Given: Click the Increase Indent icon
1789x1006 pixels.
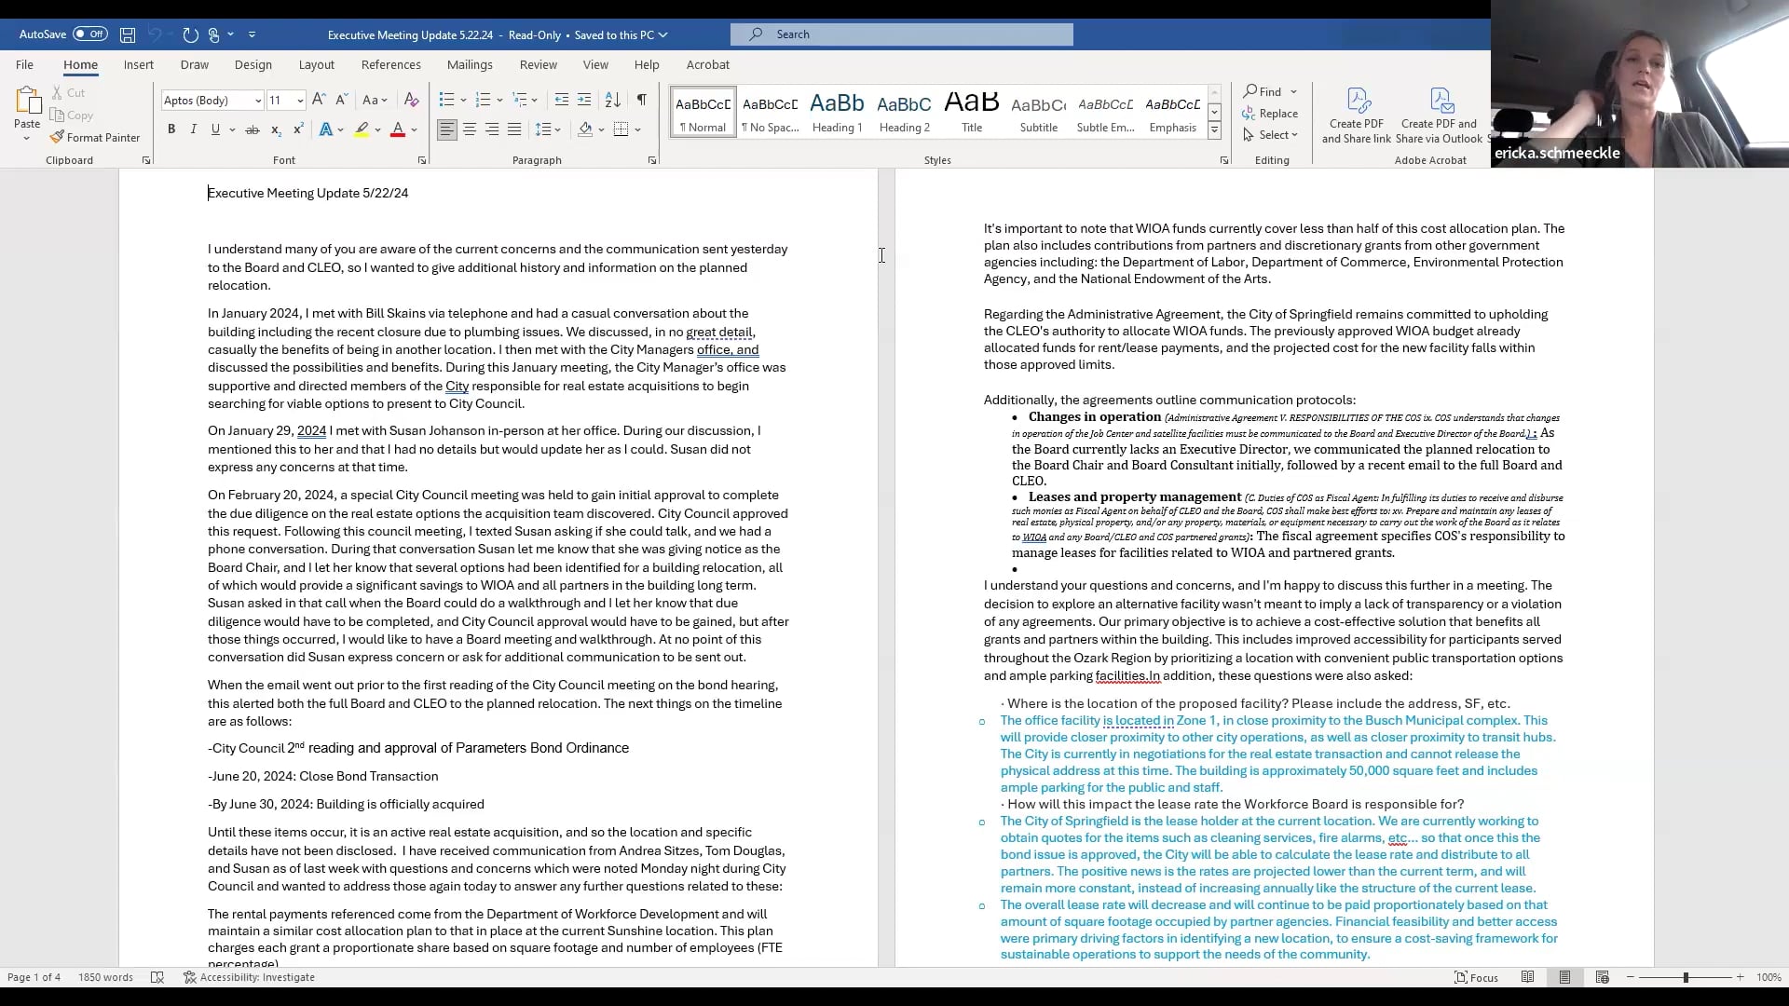Looking at the screenshot, I should 584,100.
